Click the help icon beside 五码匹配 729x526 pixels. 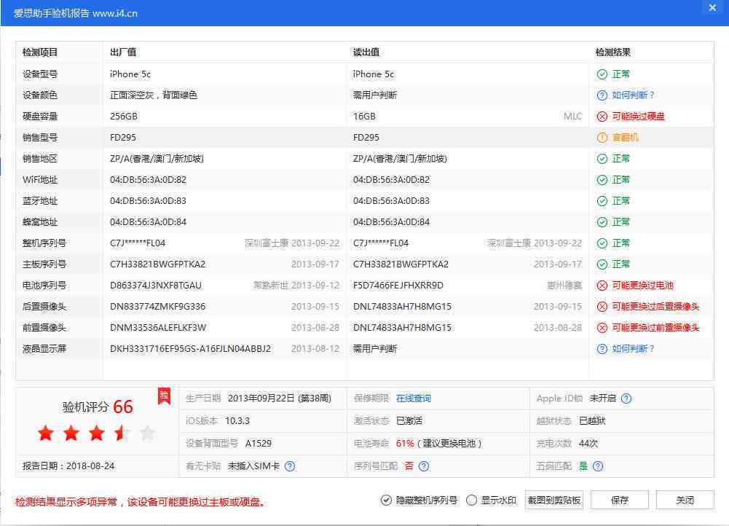(x=598, y=466)
